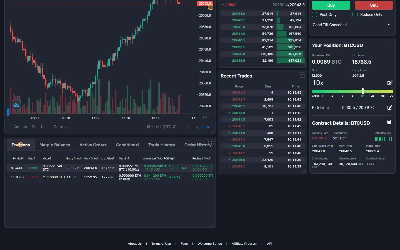400x250 pixels.
Task: Select the BTCUSD position row symbol
Action: 17,168
